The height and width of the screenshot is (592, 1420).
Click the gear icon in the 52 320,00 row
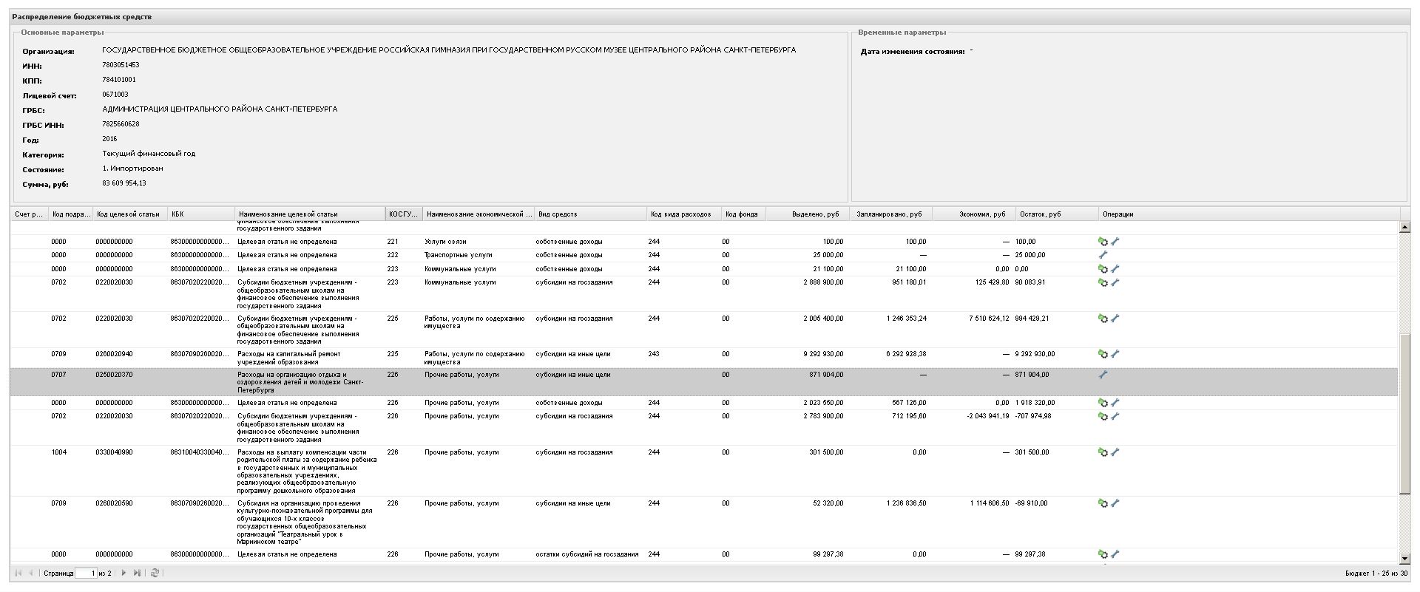1103,503
